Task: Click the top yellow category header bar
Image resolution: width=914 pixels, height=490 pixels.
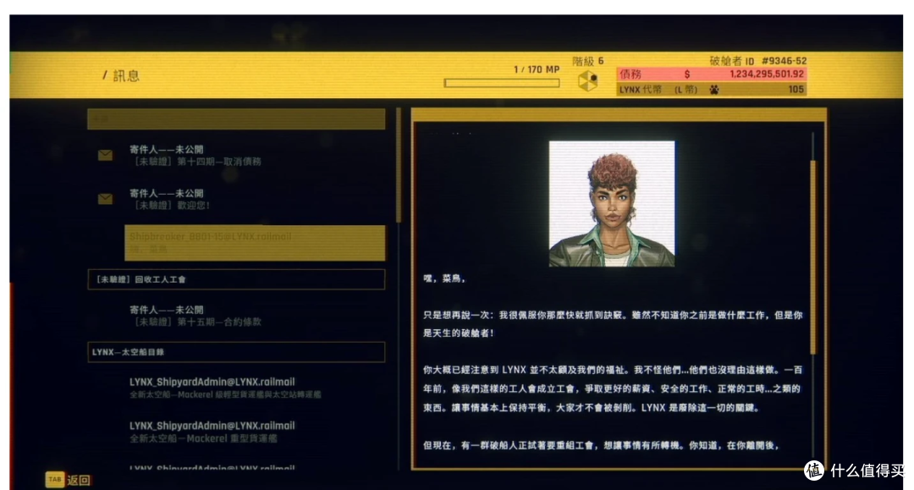Action: pos(236,118)
